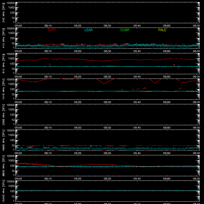Click the red SVTO trace in 8800 MHz panel
The height and width of the screenshot is (204, 204).
pyautogui.click(x=107, y=165)
